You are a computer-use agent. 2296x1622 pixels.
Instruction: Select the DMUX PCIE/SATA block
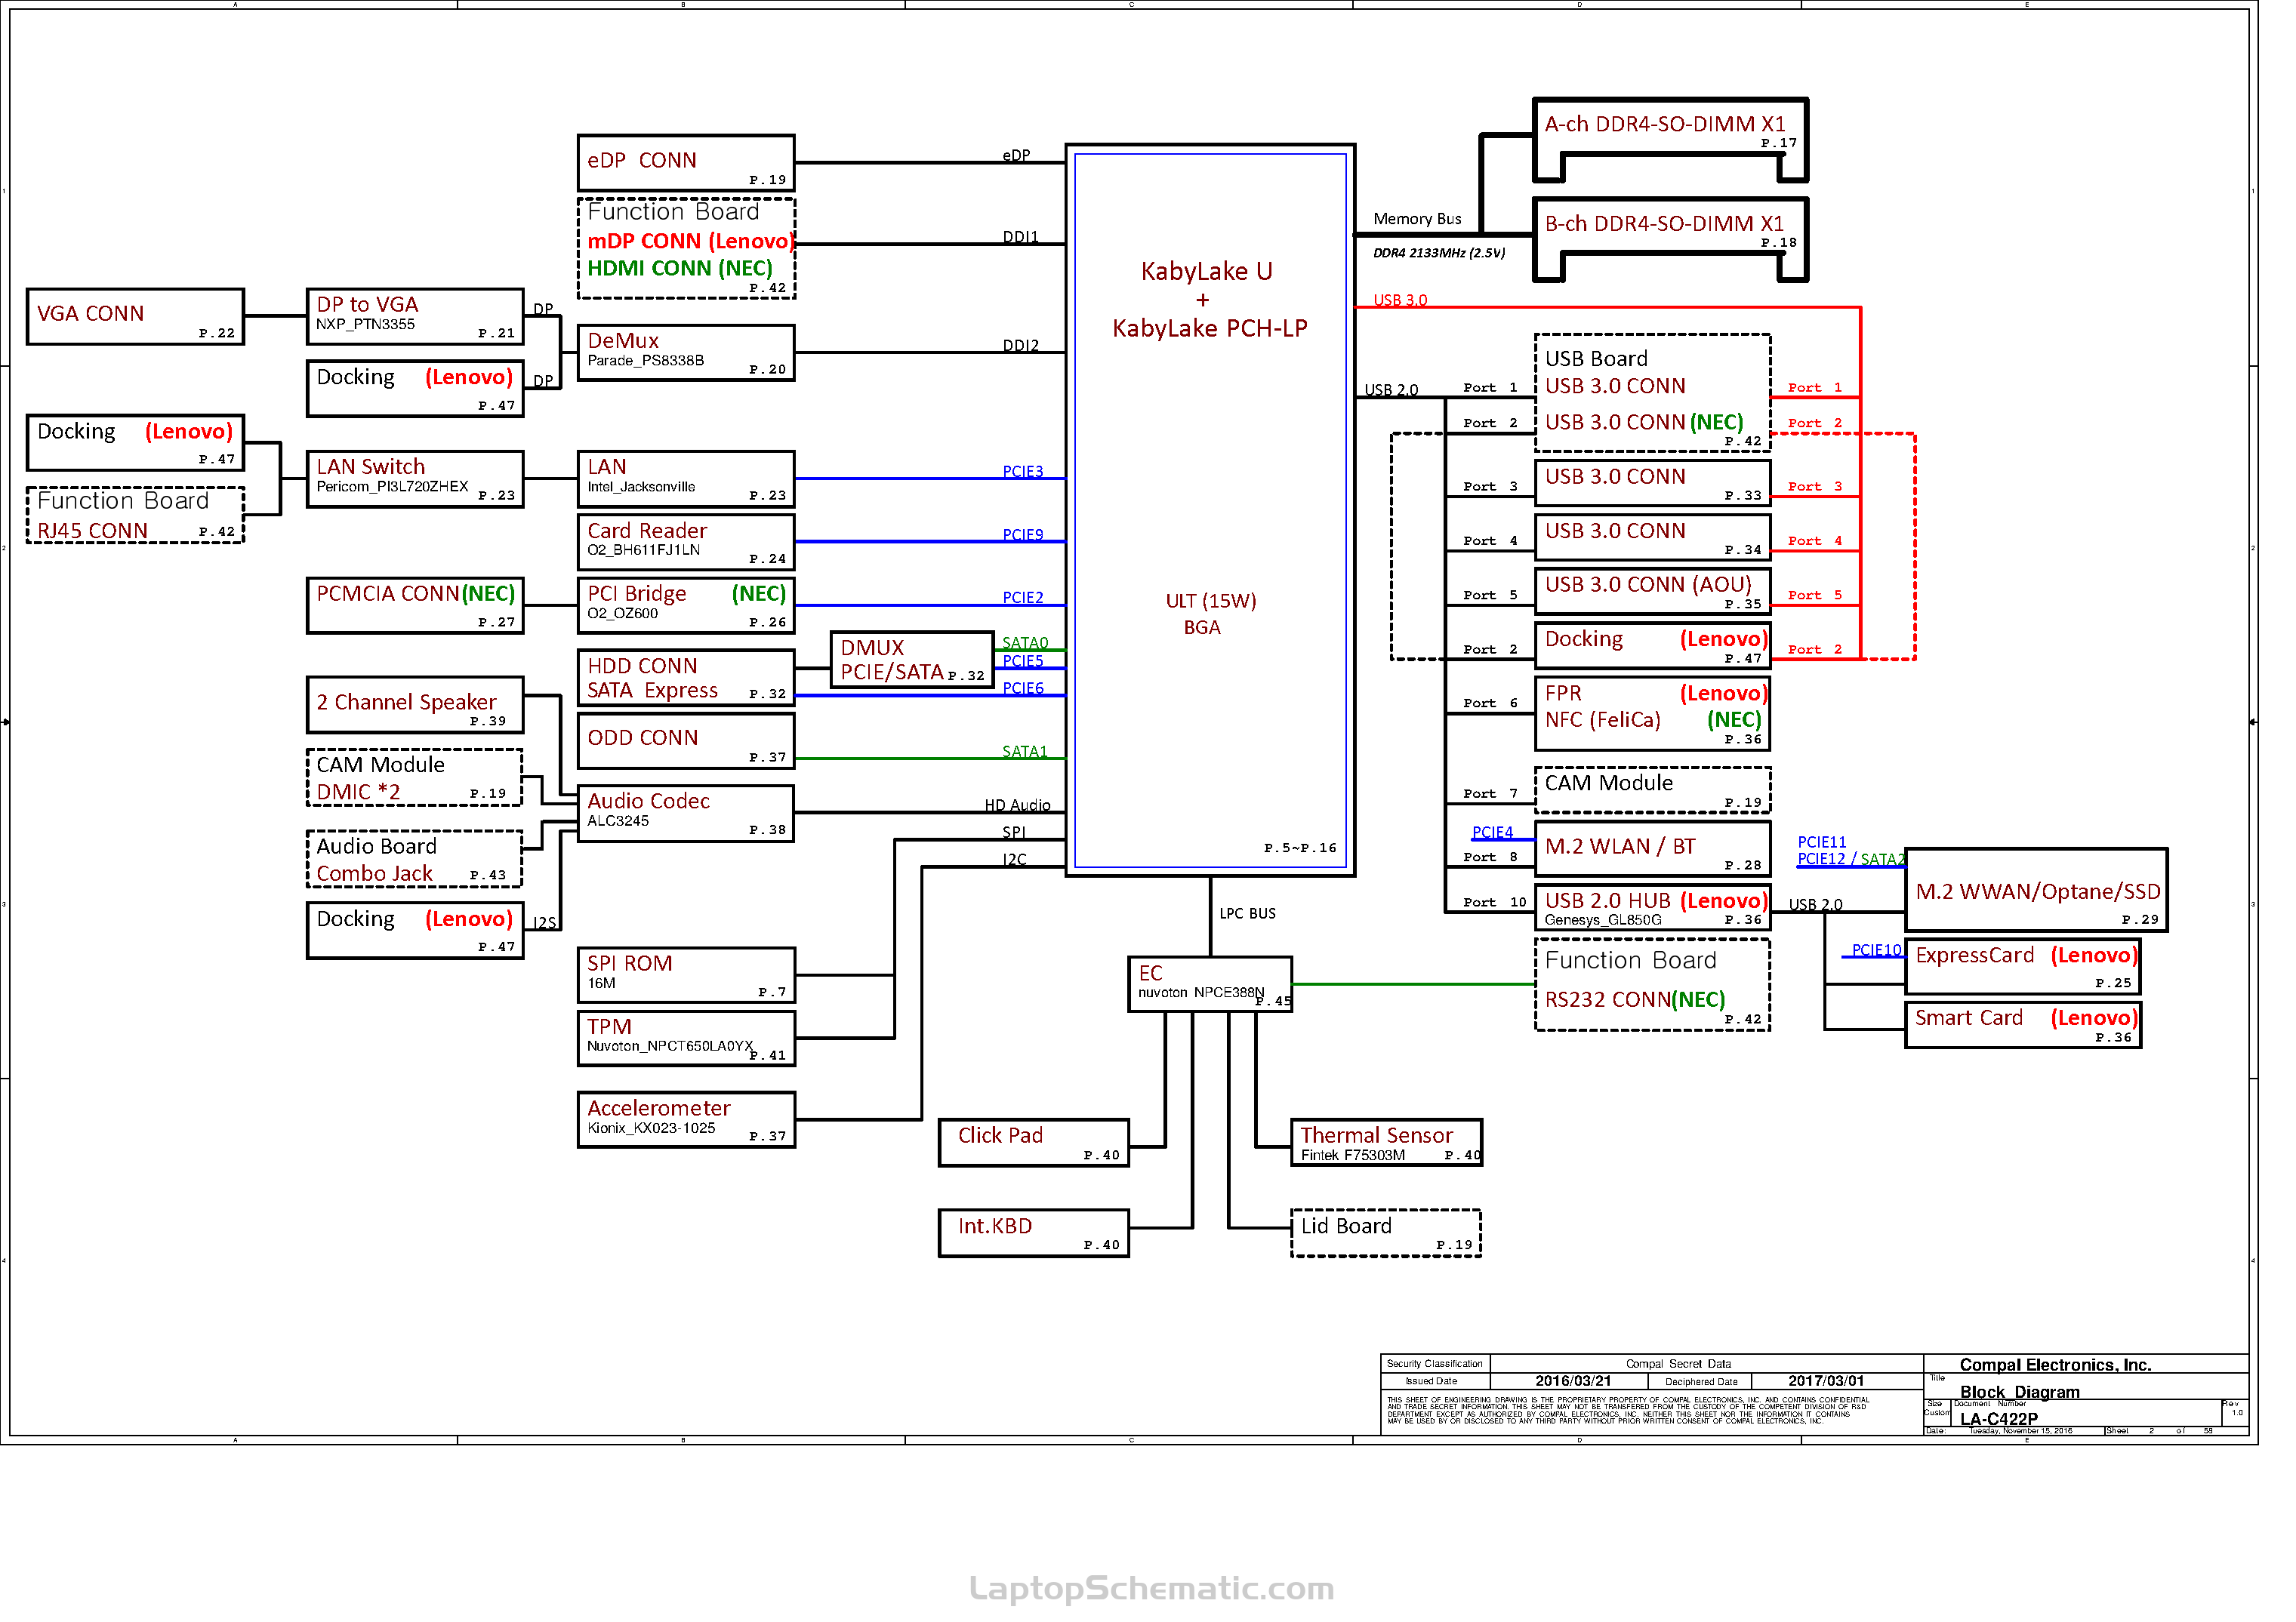912,660
